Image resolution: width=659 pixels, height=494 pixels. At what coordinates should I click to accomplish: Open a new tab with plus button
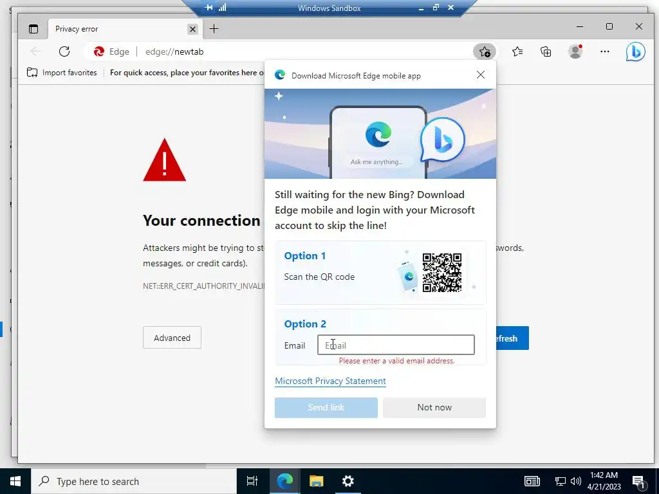click(214, 28)
